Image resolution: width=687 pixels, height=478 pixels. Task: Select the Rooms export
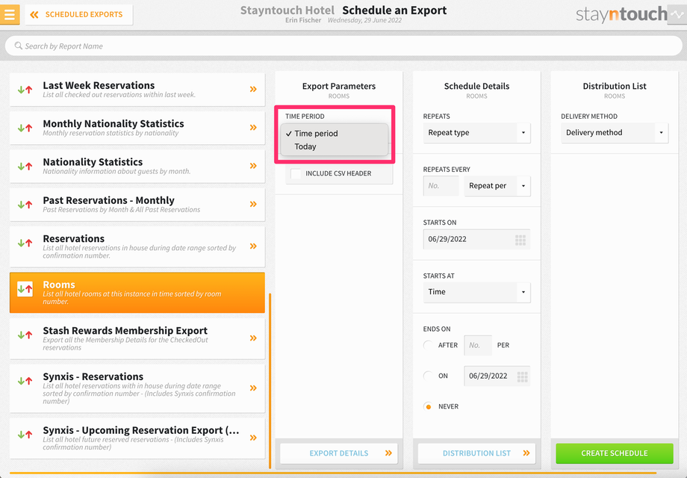tap(137, 293)
